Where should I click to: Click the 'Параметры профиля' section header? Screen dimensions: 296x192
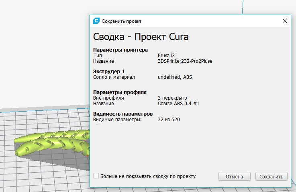point(120,92)
